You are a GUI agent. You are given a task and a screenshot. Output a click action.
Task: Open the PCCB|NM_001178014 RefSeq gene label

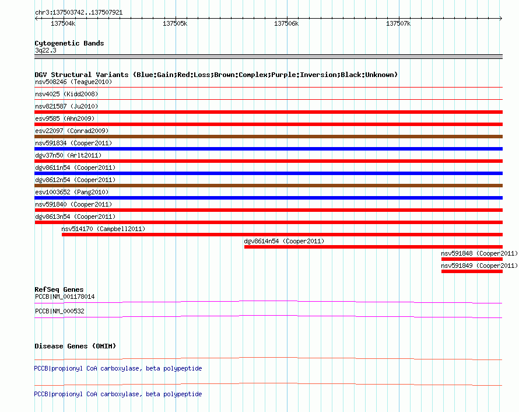click(x=65, y=297)
